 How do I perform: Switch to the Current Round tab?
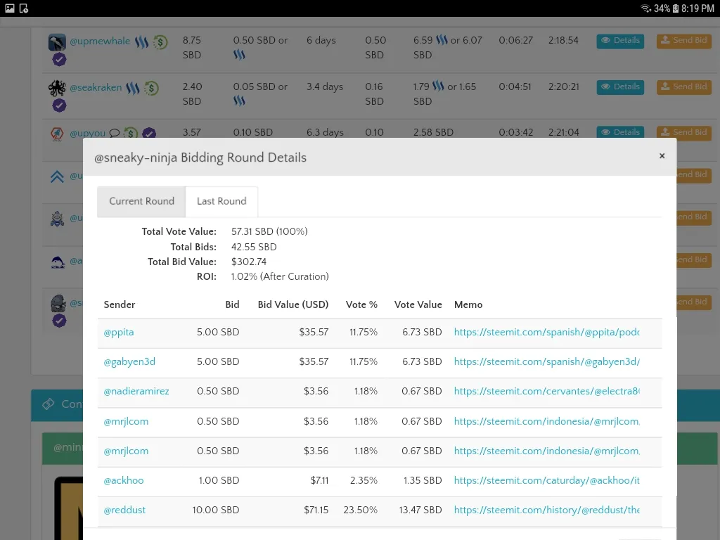point(141,201)
